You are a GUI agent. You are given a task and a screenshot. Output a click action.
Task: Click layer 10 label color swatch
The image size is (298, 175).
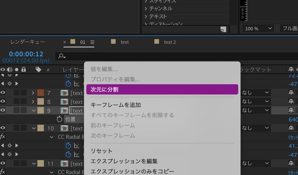point(40,128)
